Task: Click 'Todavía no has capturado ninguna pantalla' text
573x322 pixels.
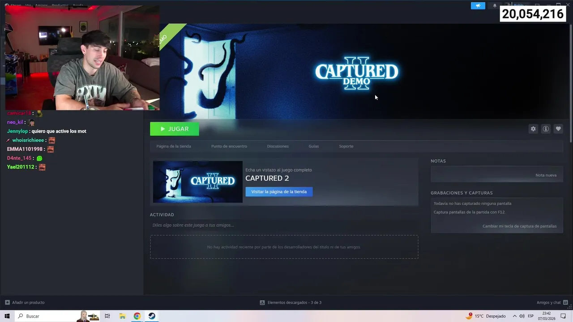Action: point(472,203)
